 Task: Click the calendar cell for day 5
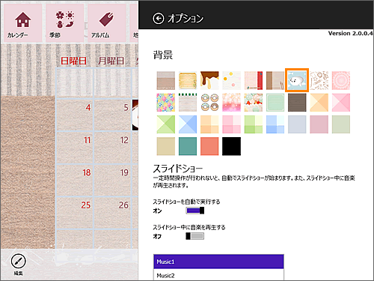coord(113,115)
